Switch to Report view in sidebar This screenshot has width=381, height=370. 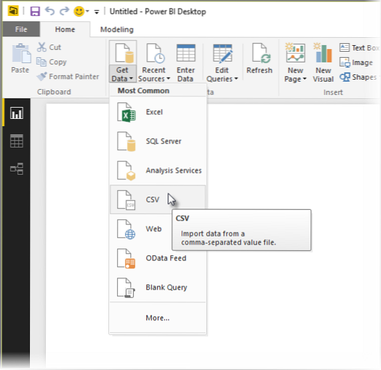point(17,113)
